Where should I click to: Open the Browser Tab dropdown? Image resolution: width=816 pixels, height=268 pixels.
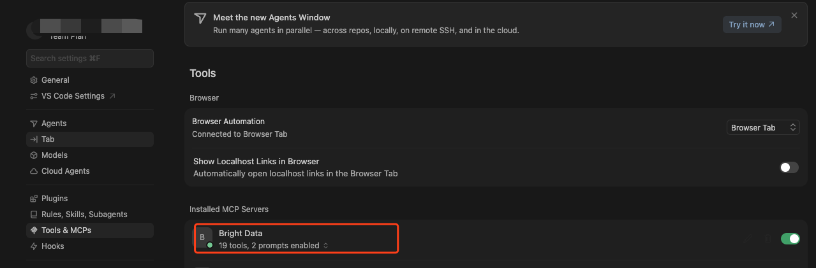[x=763, y=127]
